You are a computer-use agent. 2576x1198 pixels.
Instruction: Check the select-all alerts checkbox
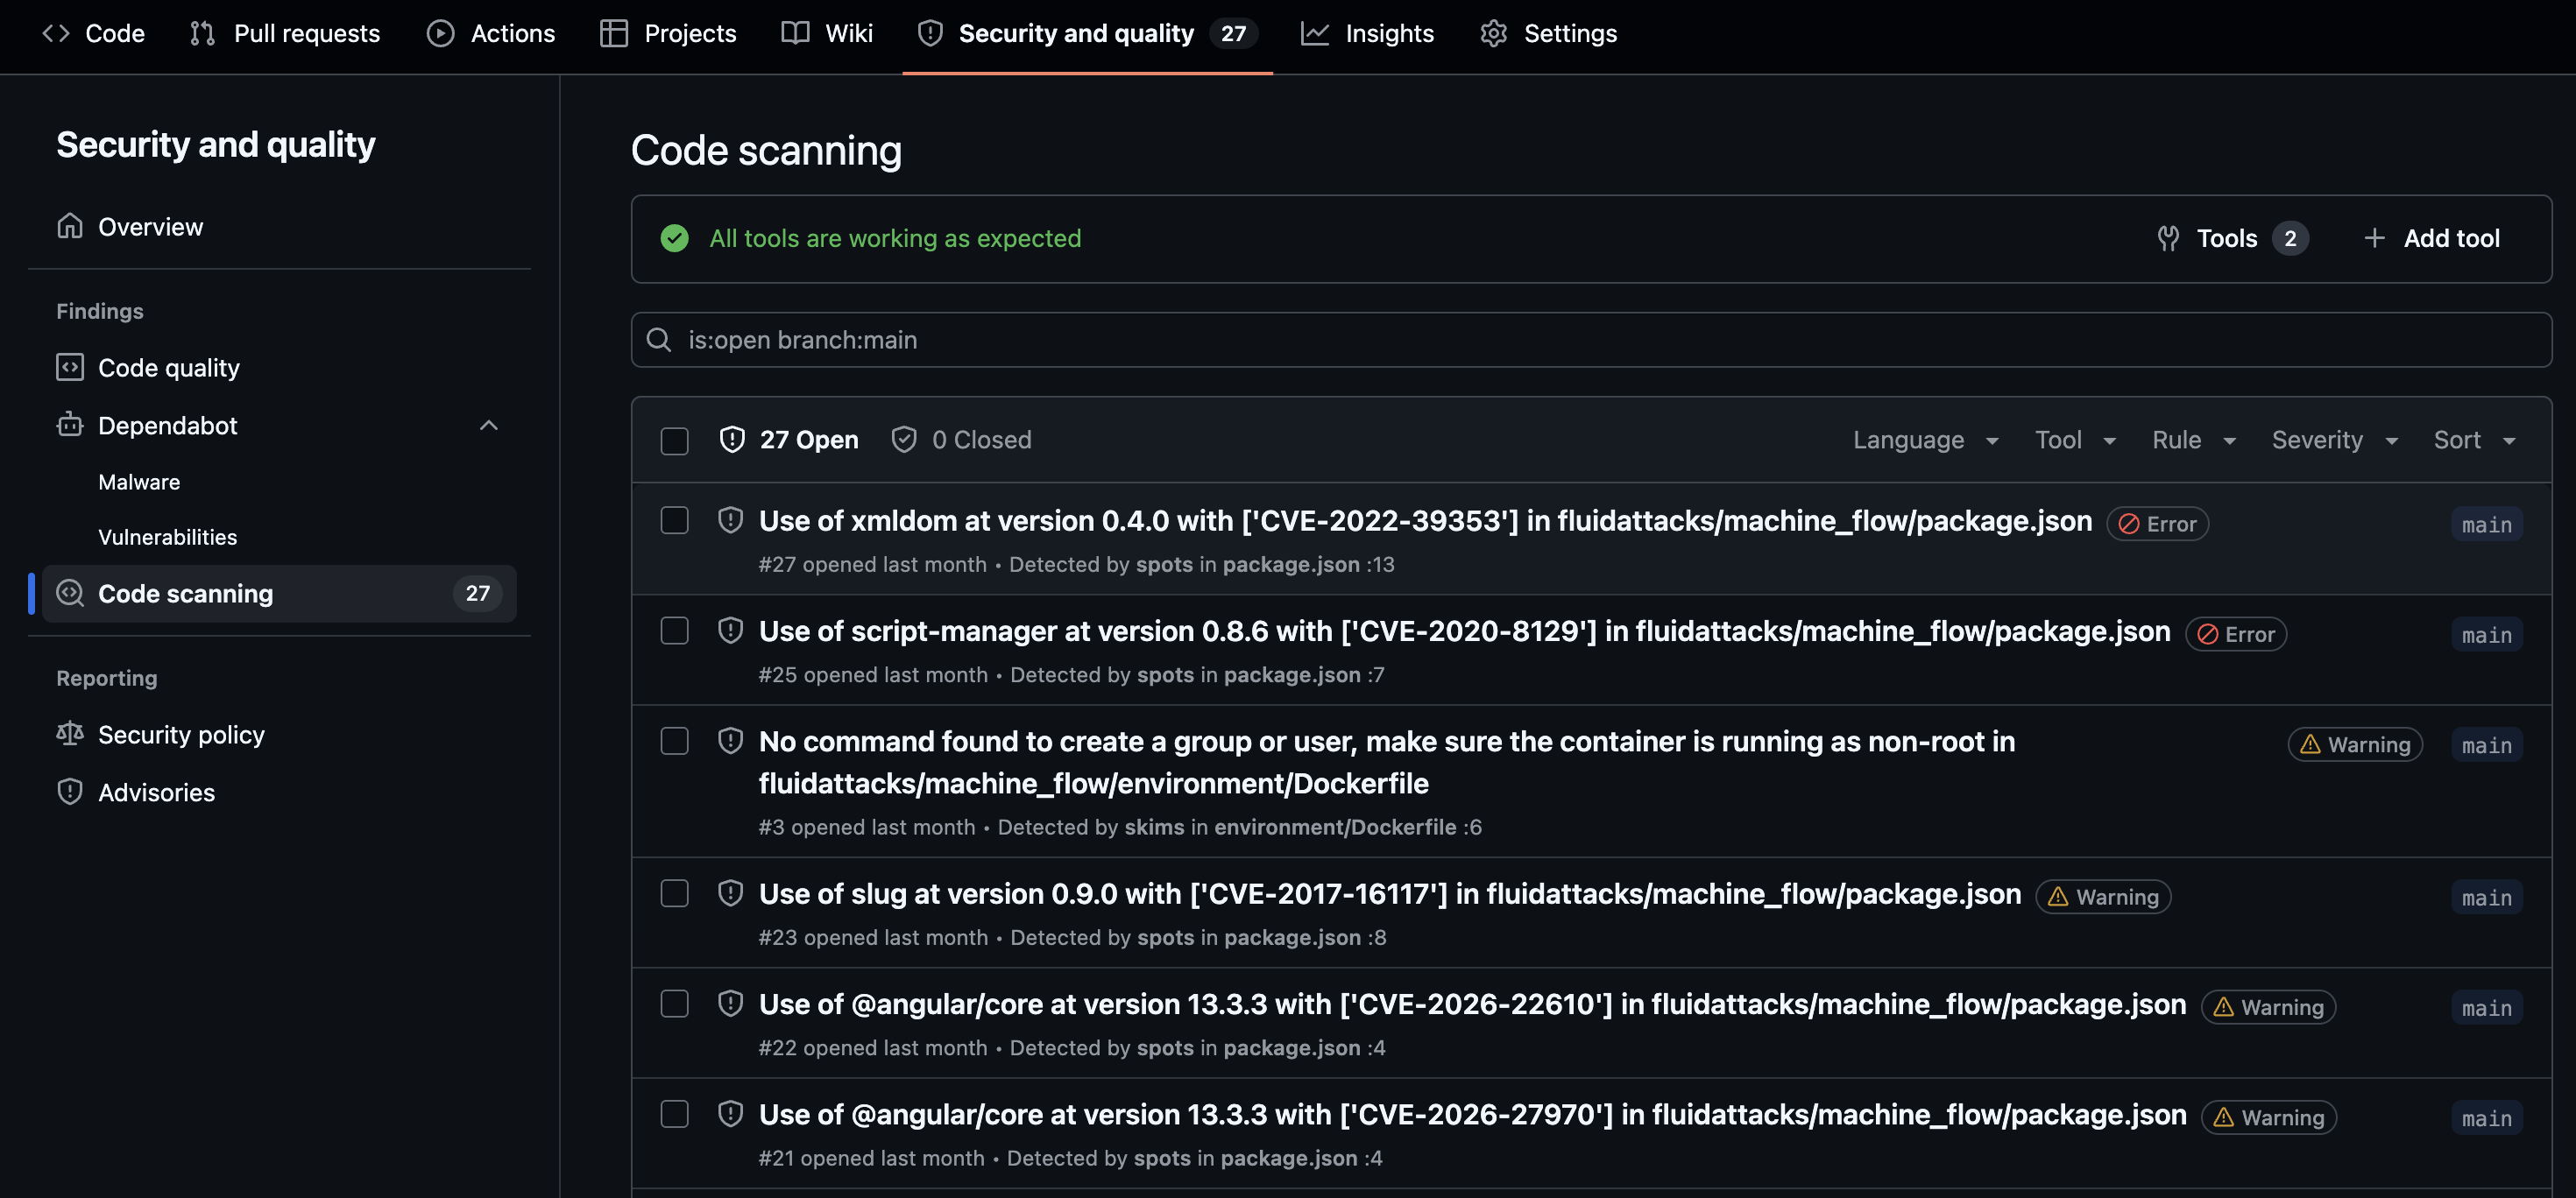tap(674, 440)
